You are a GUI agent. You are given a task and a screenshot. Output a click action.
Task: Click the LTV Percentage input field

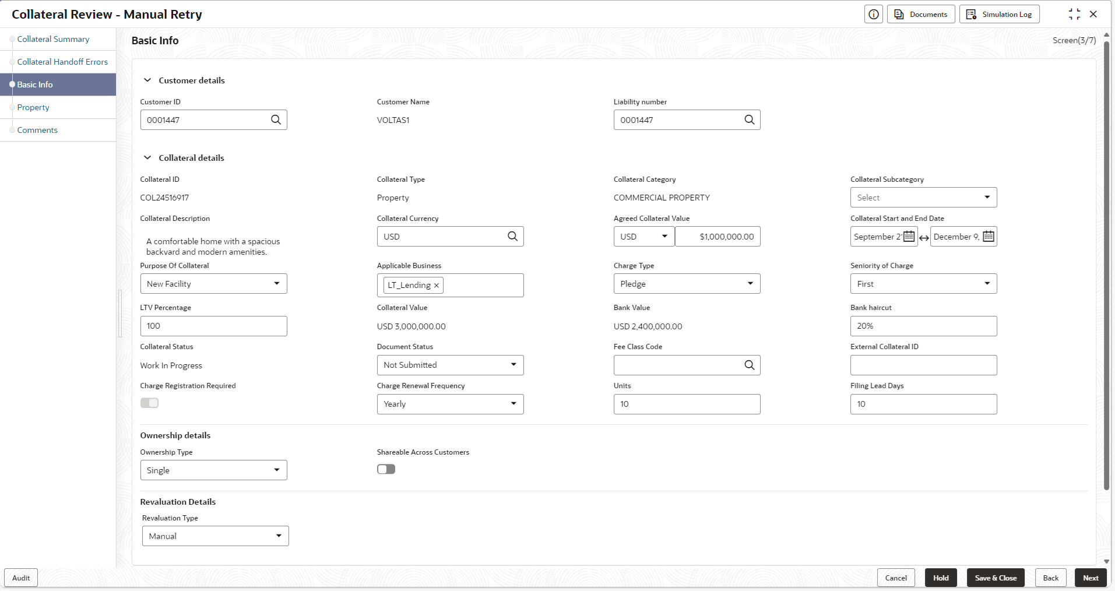213,326
